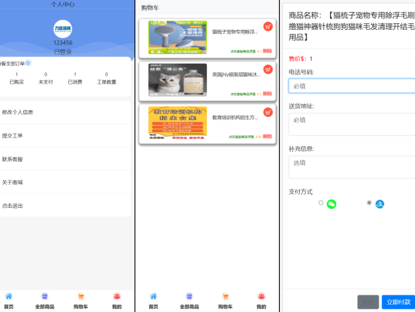Tap home icon in cart panel nav

tap(154, 296)
